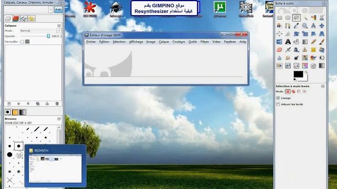The width and height of the screenshot is (337, 189).
Task: Select the Crop tool
Action: [x=288, y=34]
